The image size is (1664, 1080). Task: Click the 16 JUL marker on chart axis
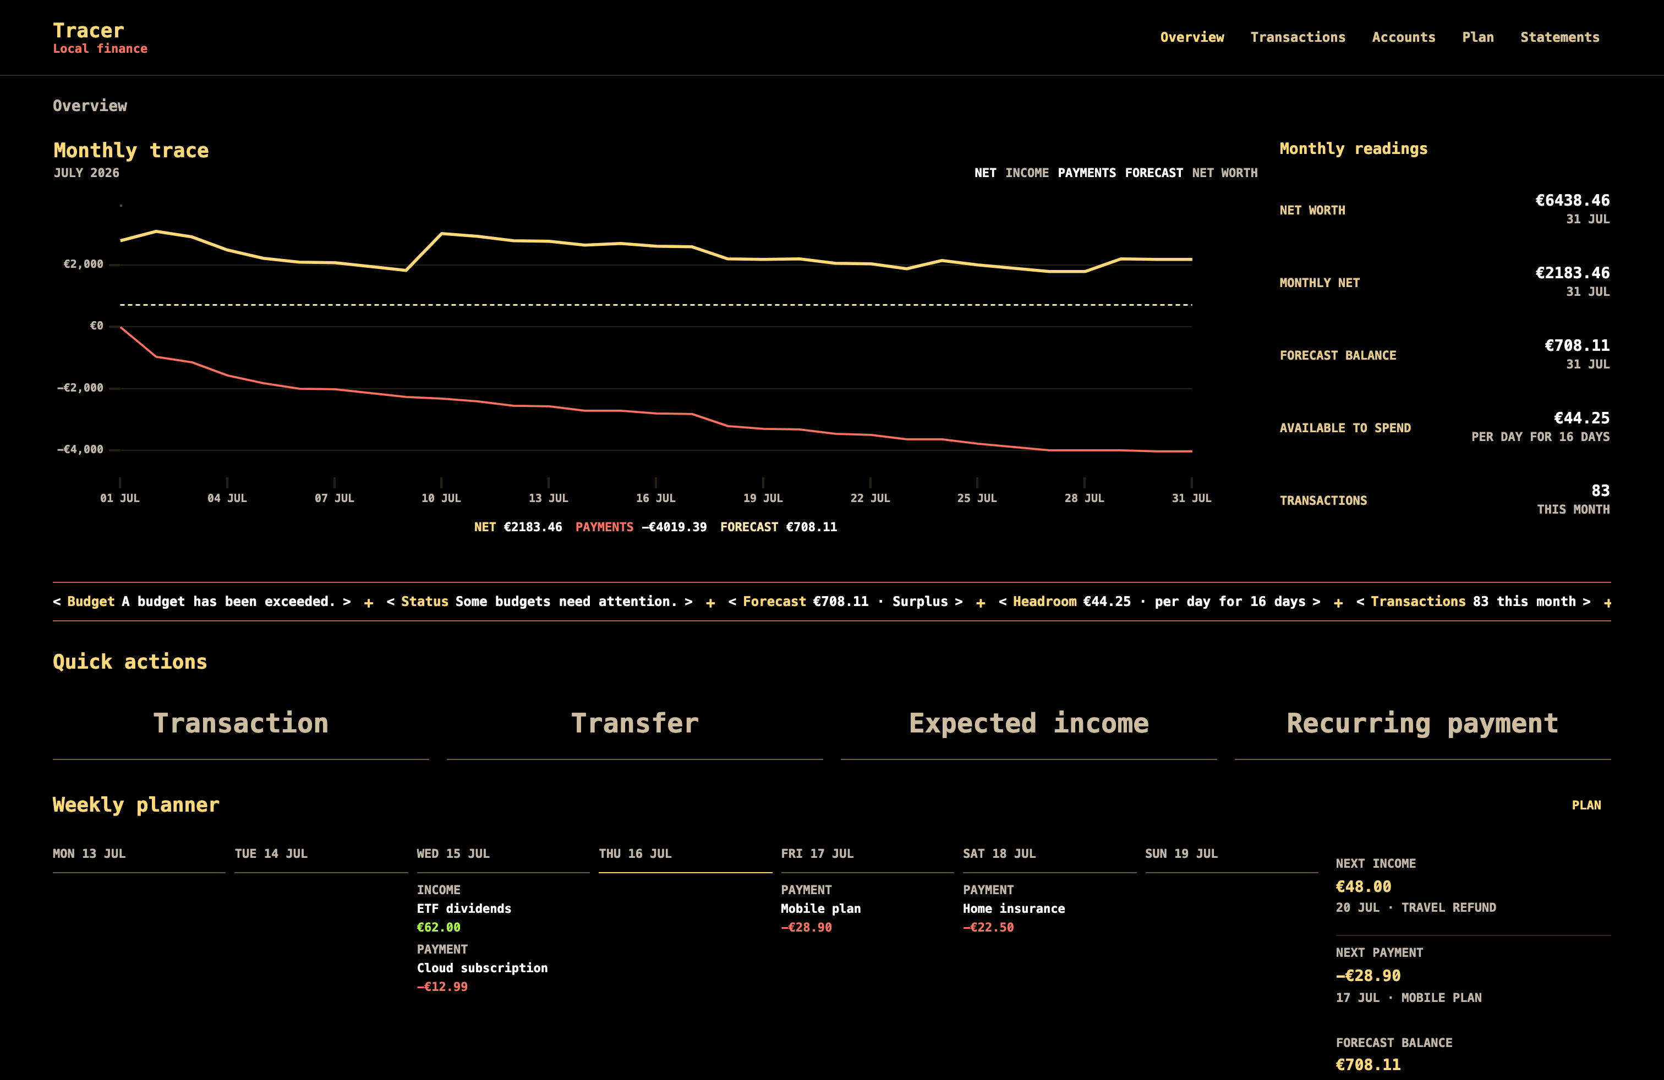[x=656, y=498]
